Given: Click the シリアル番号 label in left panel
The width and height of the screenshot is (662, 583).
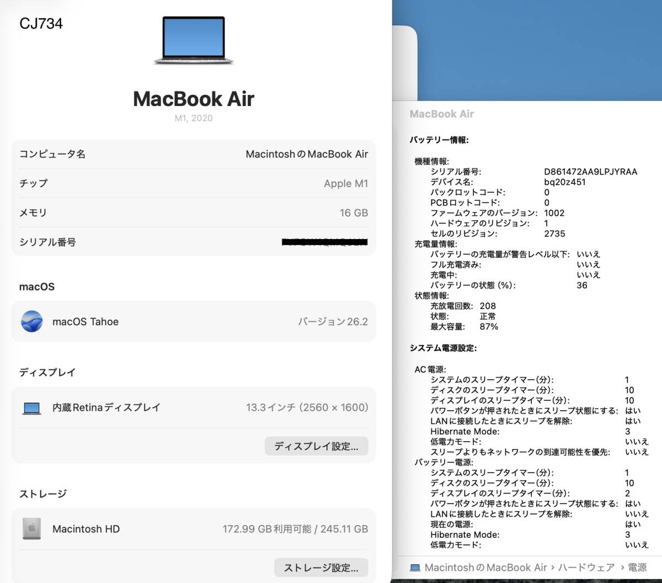Looking at the screenshot, I should (x=48, y=242).
